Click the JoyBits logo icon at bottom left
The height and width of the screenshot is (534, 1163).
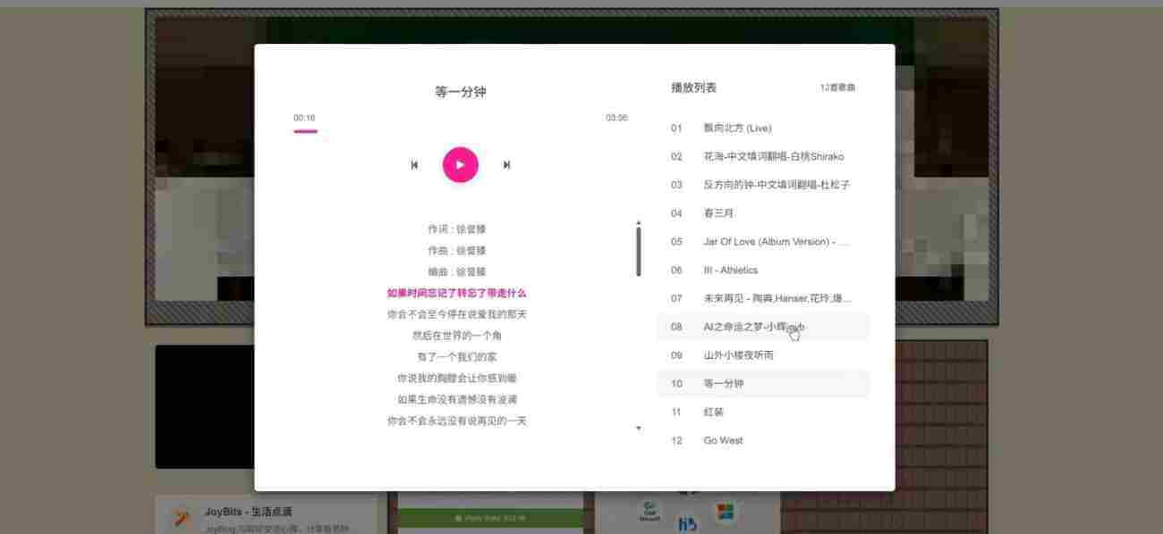(178, 514)
